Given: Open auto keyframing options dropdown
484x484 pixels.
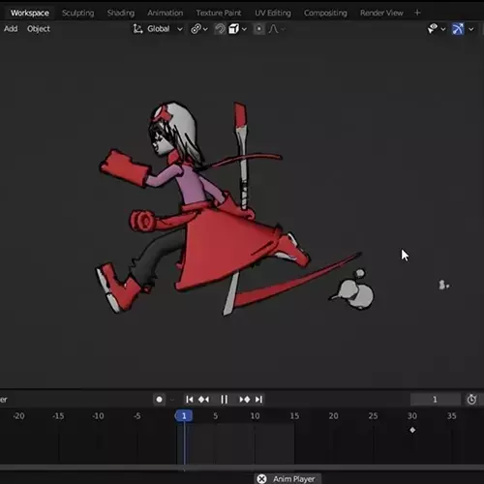Looking at the screenshot, I should [172, 400].
